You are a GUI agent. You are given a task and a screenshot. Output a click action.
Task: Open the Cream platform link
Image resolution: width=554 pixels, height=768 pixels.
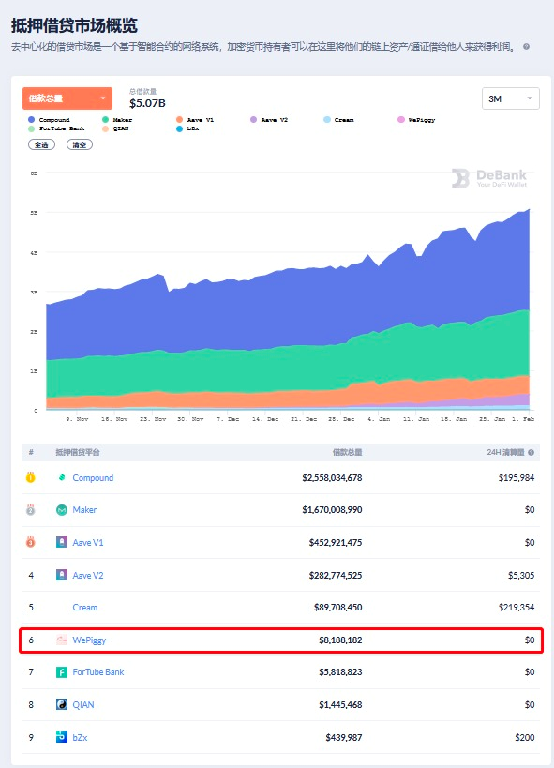[x=85, y=608]
